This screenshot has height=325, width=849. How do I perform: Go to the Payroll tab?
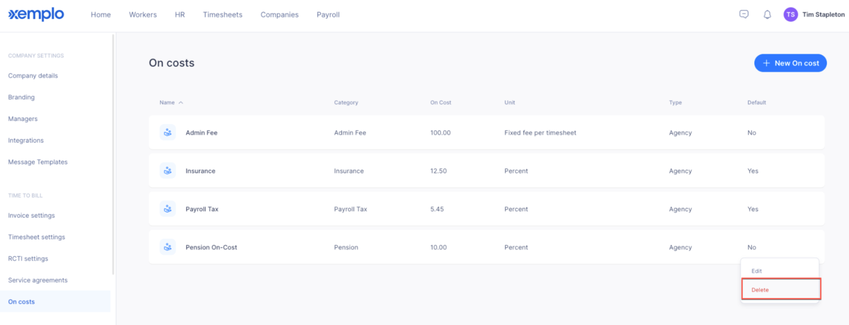[328, 15]
